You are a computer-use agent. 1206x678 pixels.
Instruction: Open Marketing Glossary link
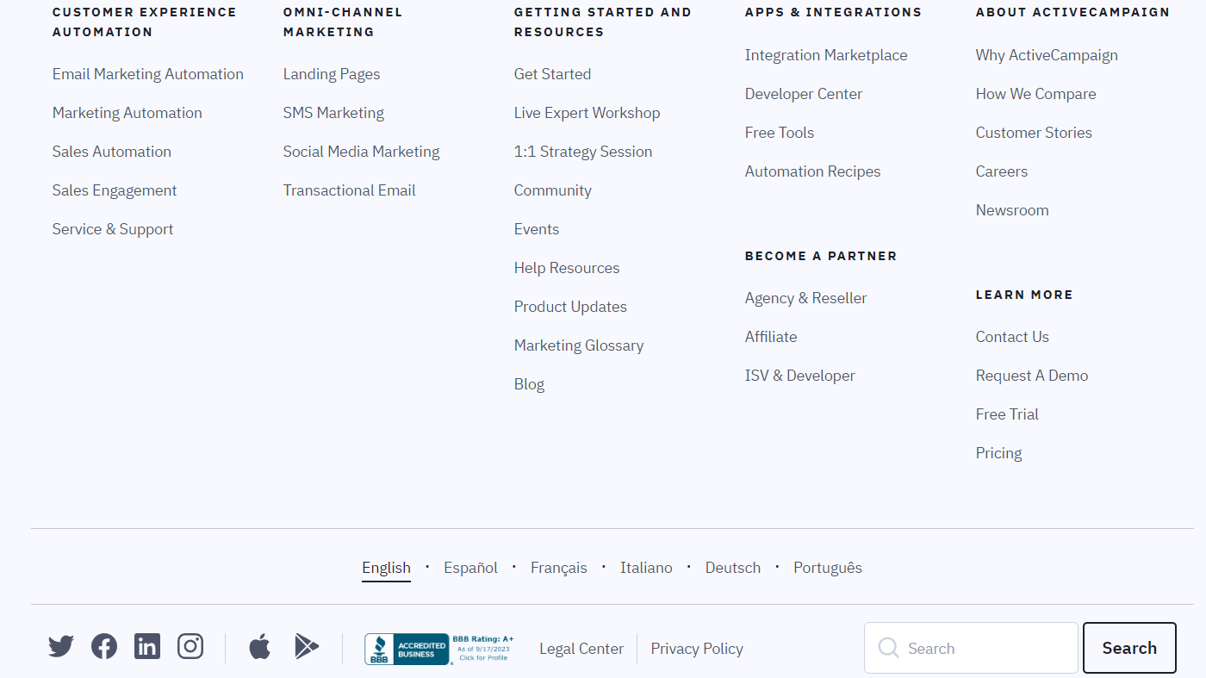point(579,345)
